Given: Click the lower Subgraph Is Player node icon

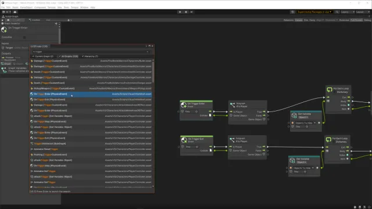Looking at the screenshot, I should pyautogui.click(x=232, y=140).
